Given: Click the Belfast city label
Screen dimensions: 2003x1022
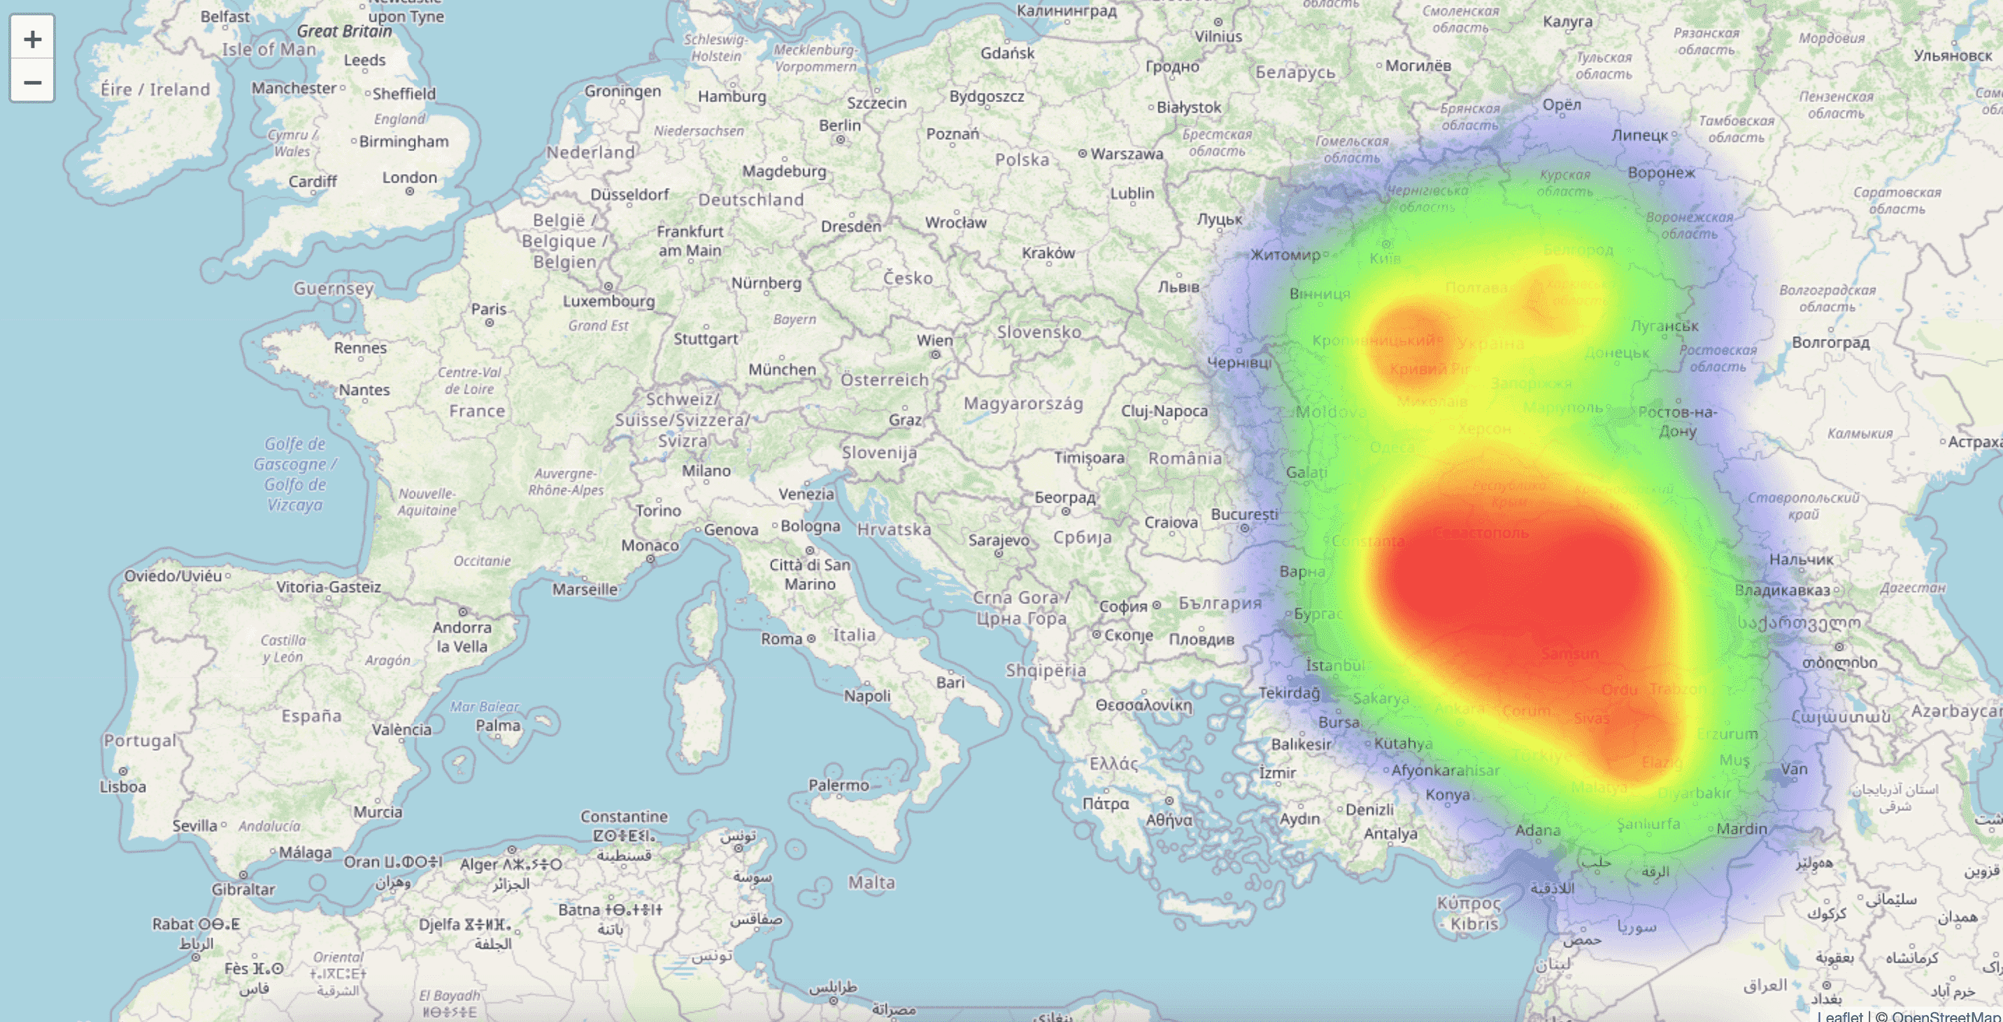Looking at the screenshot, I should pos(224,16).
